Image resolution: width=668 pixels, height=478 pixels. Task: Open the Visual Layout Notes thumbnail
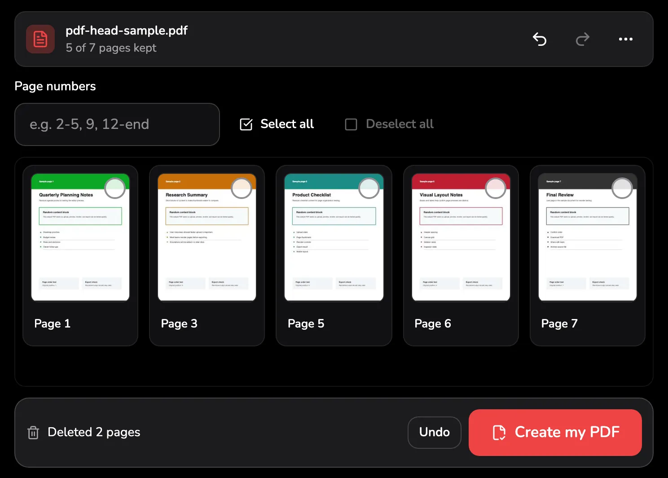click(x=461, y=237)
